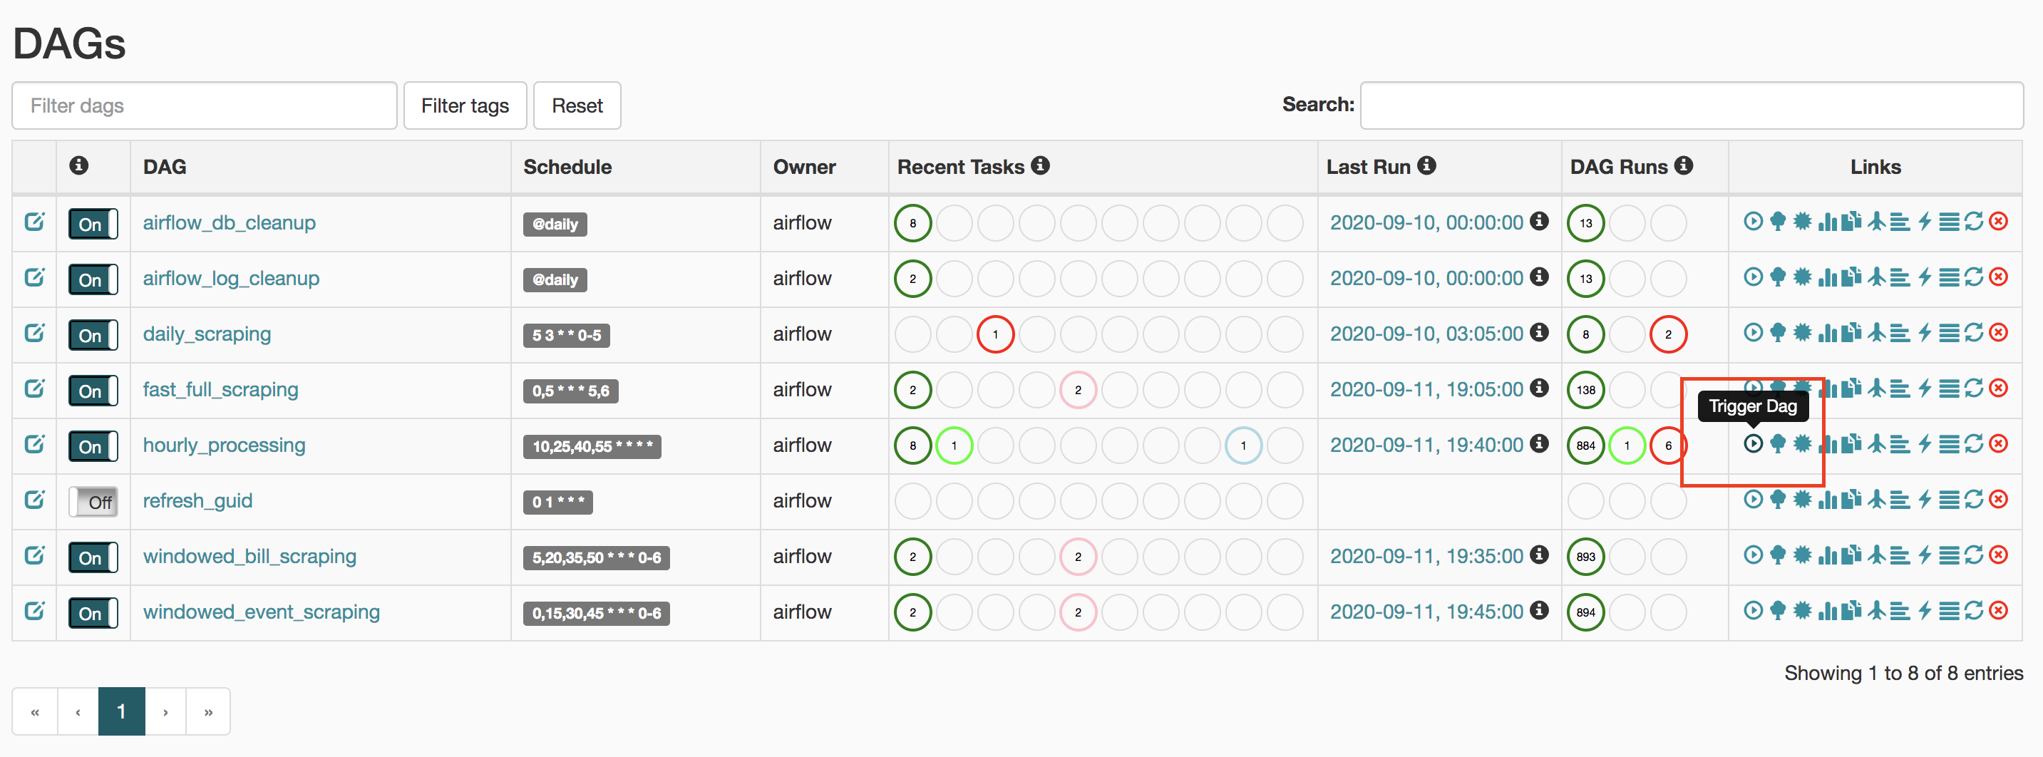Trigger the airflow_db_cleanup DAG

(1753, 222)
